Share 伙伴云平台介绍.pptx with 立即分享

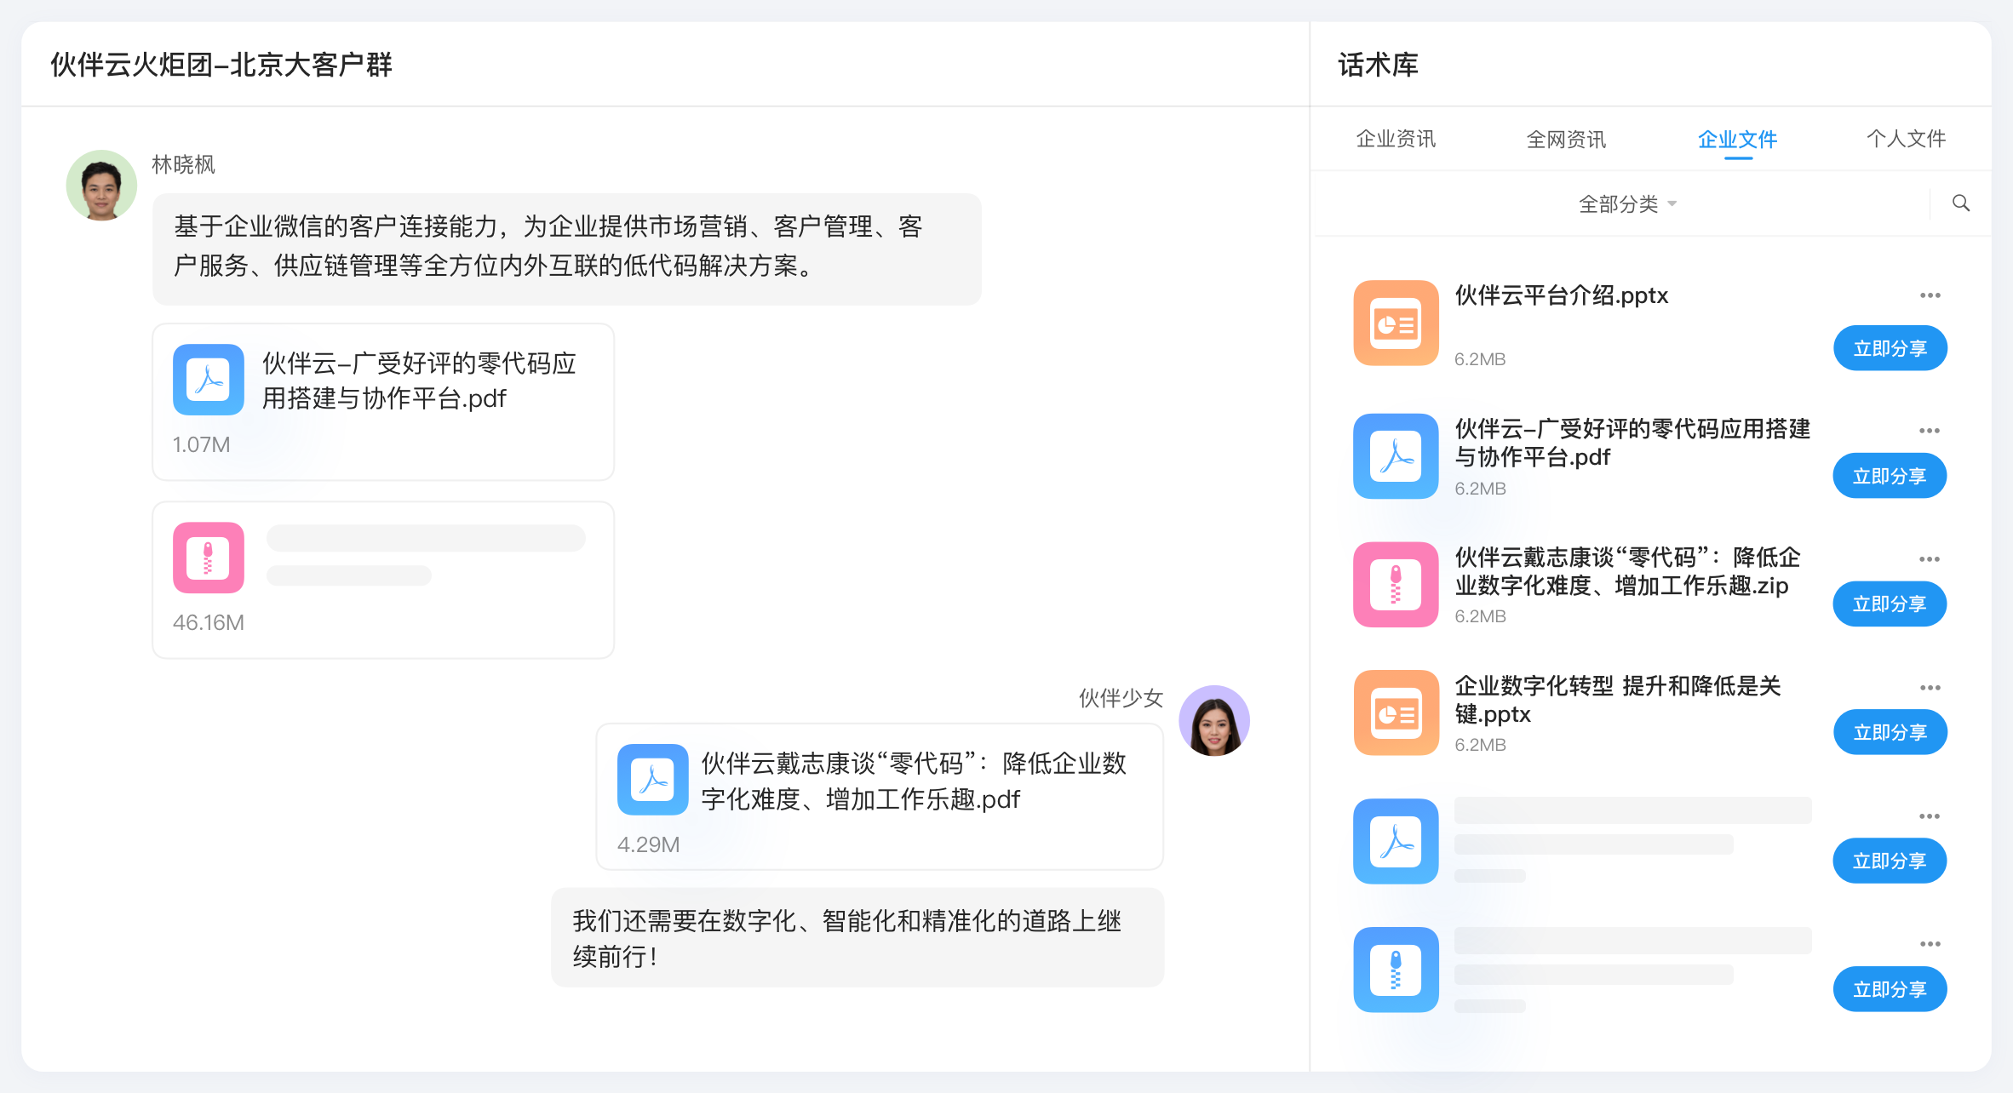point(1890,348)
